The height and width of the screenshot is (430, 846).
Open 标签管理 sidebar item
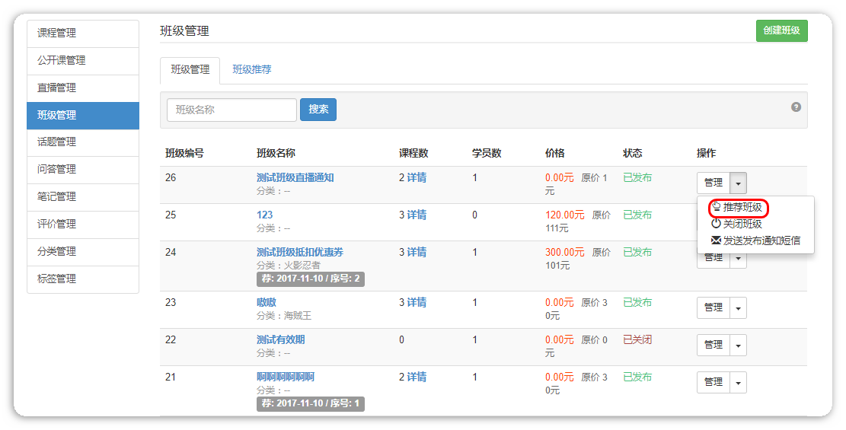[x=83, y=279]
